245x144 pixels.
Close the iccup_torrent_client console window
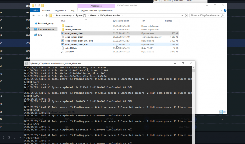(x=191, y=63)
